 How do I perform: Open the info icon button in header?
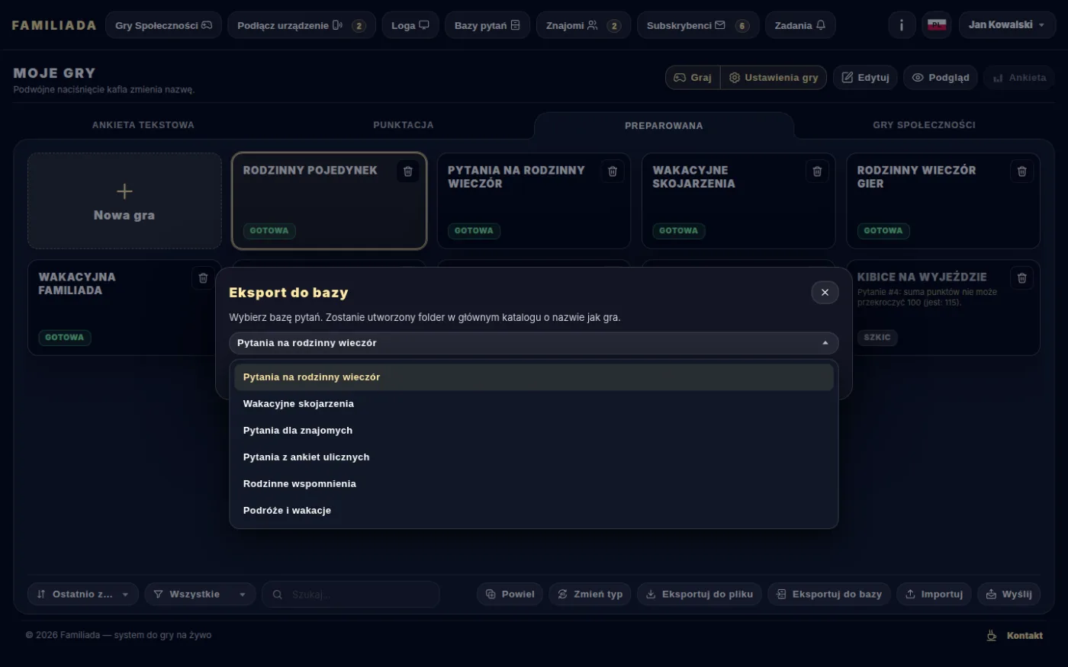click(x=902, y=25)
